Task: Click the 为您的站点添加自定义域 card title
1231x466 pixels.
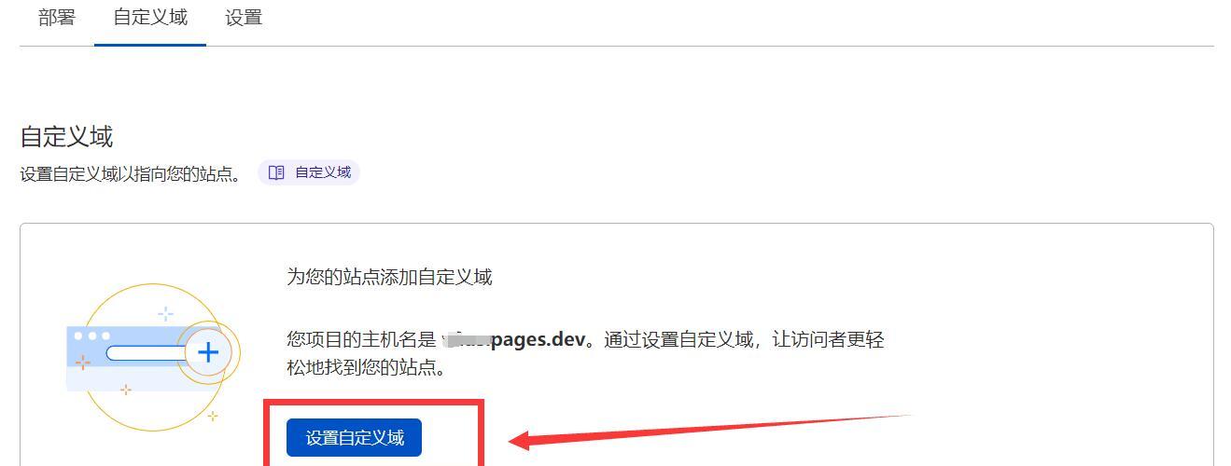Action: point(389,277)
